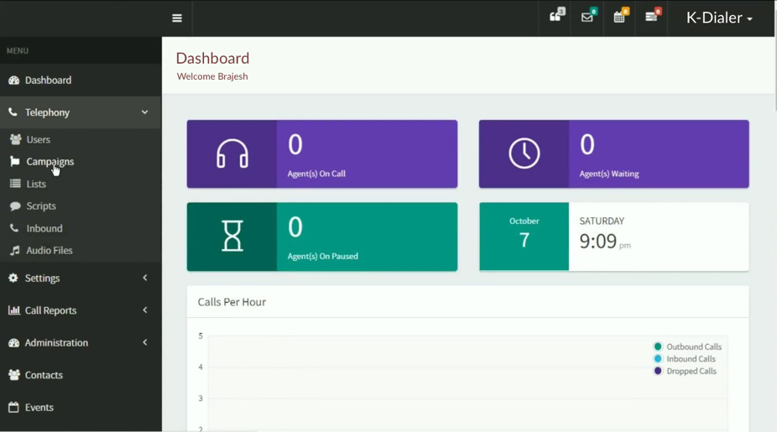Open the Events page link
Screen dimensions: 777x432
39,408
